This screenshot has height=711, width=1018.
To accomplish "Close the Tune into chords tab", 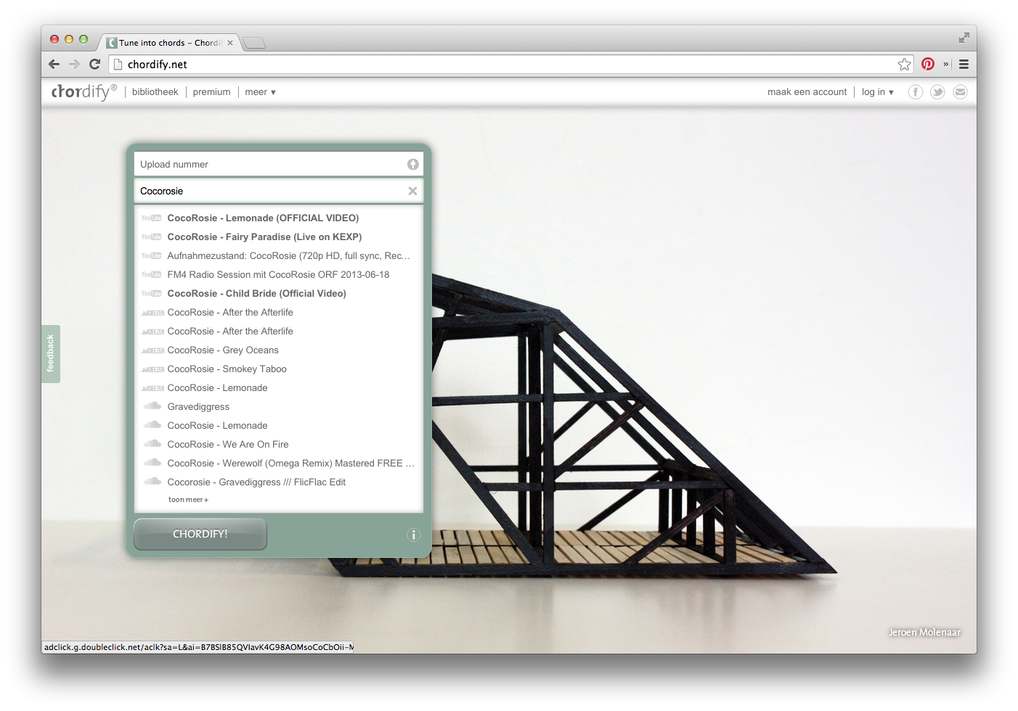I will pyautogui.click(x=230, y=43).
